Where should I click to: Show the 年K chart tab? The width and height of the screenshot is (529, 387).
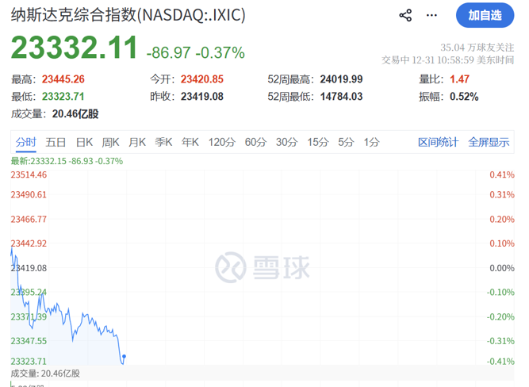coord(190,142)
